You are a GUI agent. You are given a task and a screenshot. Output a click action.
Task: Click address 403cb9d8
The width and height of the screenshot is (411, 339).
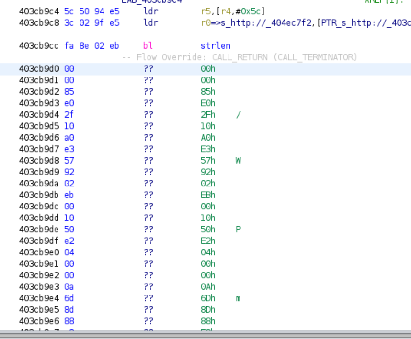click(x=39, y=161)
